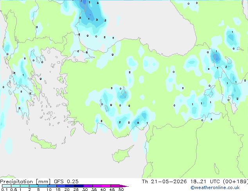
Task: Click the '0.1' legend value label
Action: [4, 189]
